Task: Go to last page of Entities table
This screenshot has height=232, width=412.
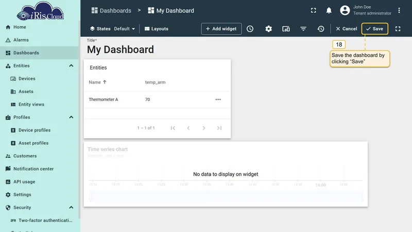Action: [219, 128]
